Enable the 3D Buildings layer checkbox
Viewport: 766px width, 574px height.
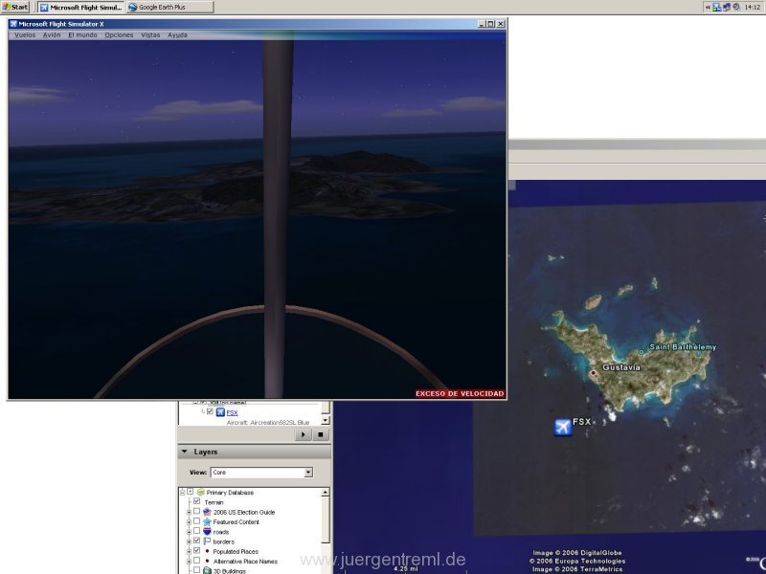(196, 569)
